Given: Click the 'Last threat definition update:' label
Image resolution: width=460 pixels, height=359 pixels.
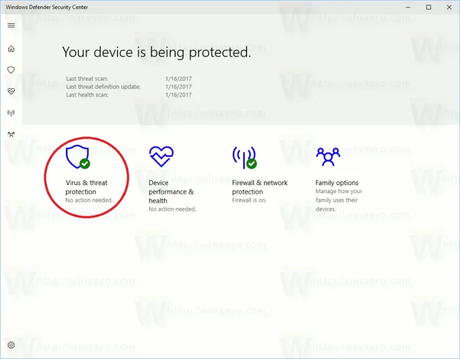Looking at the screenshot, I should [103, 86].
